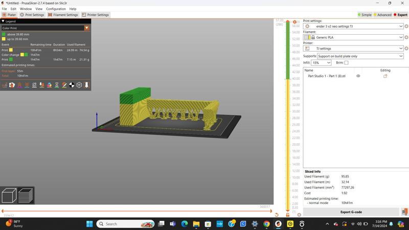Open Filament preset settings gear
Viewport: 409px width, 230px height.
click(406, 37)
